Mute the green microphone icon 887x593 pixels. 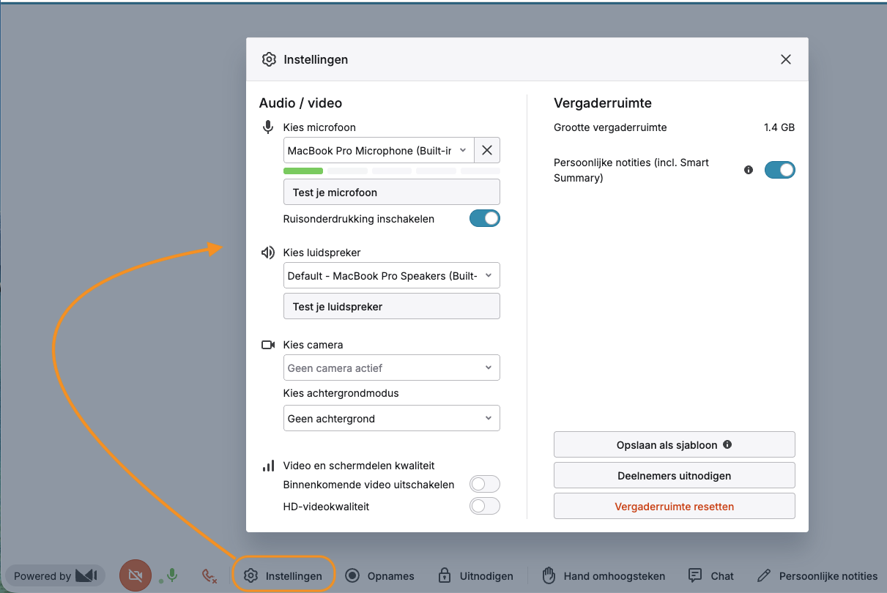pyautogui.click(x=172, y=575)
